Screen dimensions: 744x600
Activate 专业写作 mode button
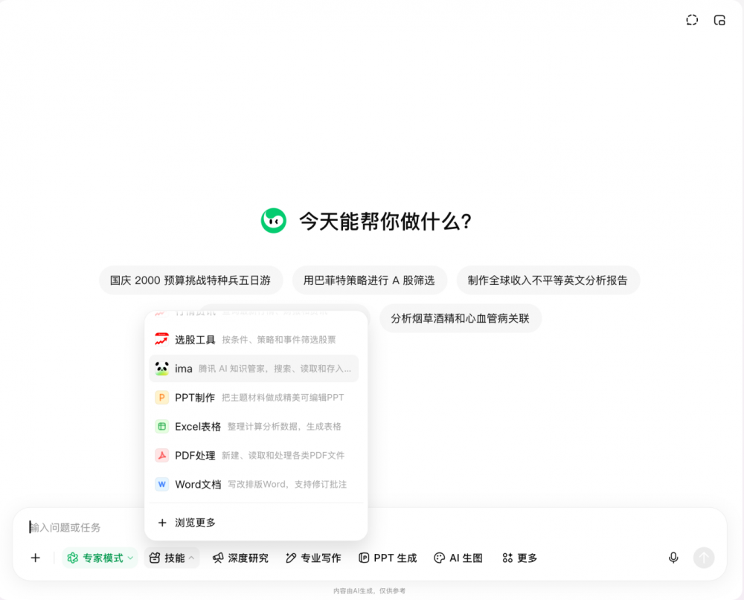(x=314, y=558)
